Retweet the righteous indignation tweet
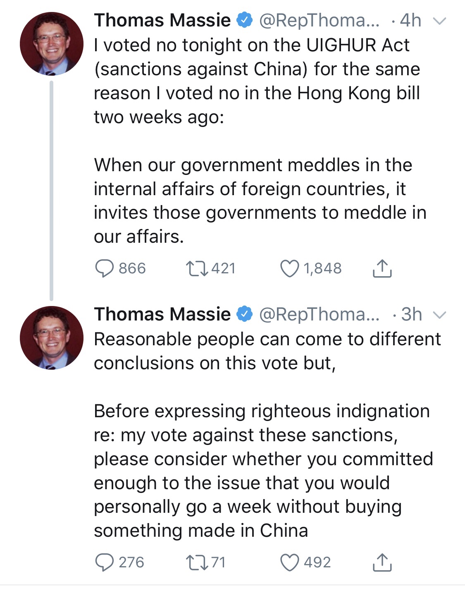Screen dimensions: 465x593 click(x=197, y=562)
